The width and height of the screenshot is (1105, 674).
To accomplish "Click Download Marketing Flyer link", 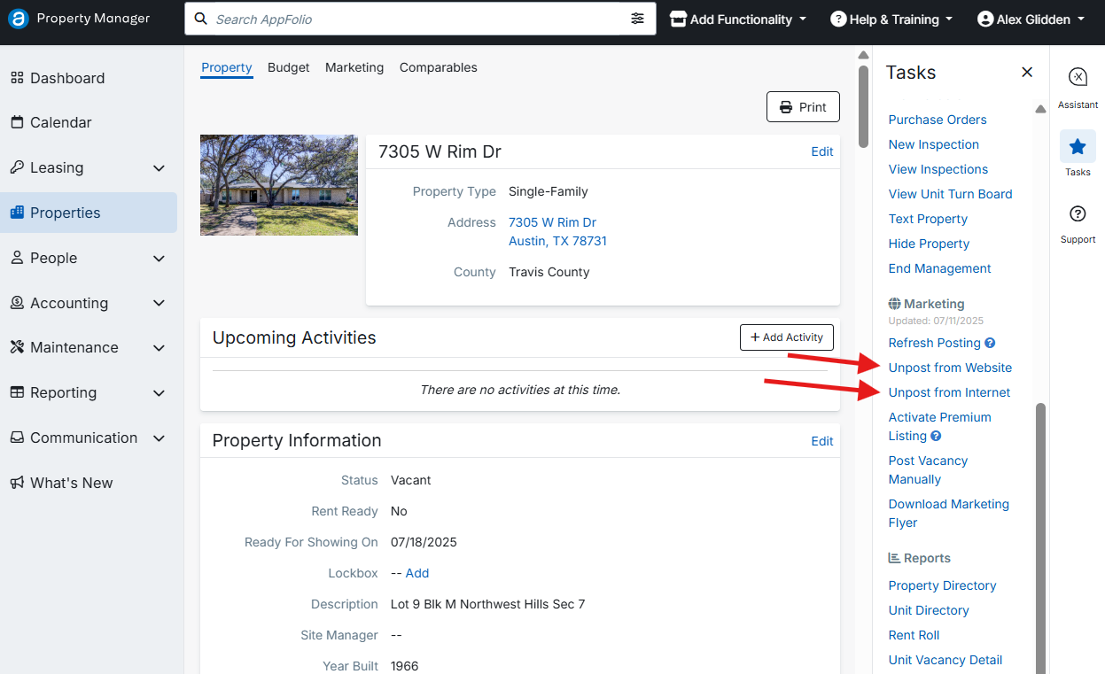I will coord(949,513).
